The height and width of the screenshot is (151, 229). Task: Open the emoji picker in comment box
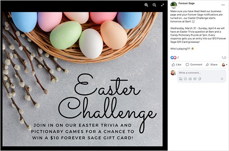185,79
